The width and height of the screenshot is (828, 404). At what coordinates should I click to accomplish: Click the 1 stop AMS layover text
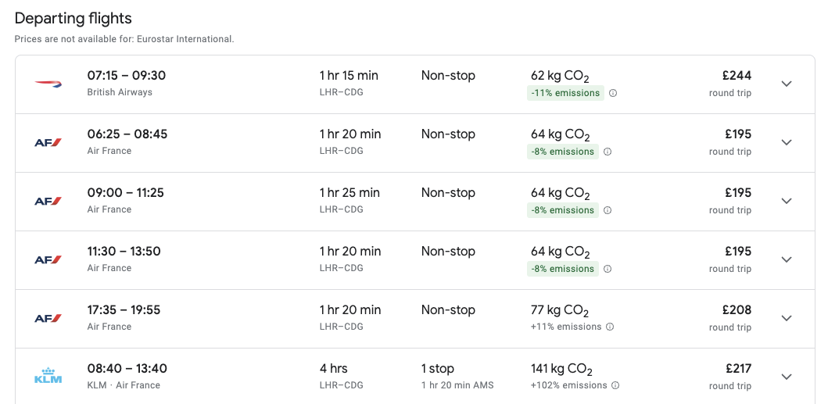(x=457, y=384)
